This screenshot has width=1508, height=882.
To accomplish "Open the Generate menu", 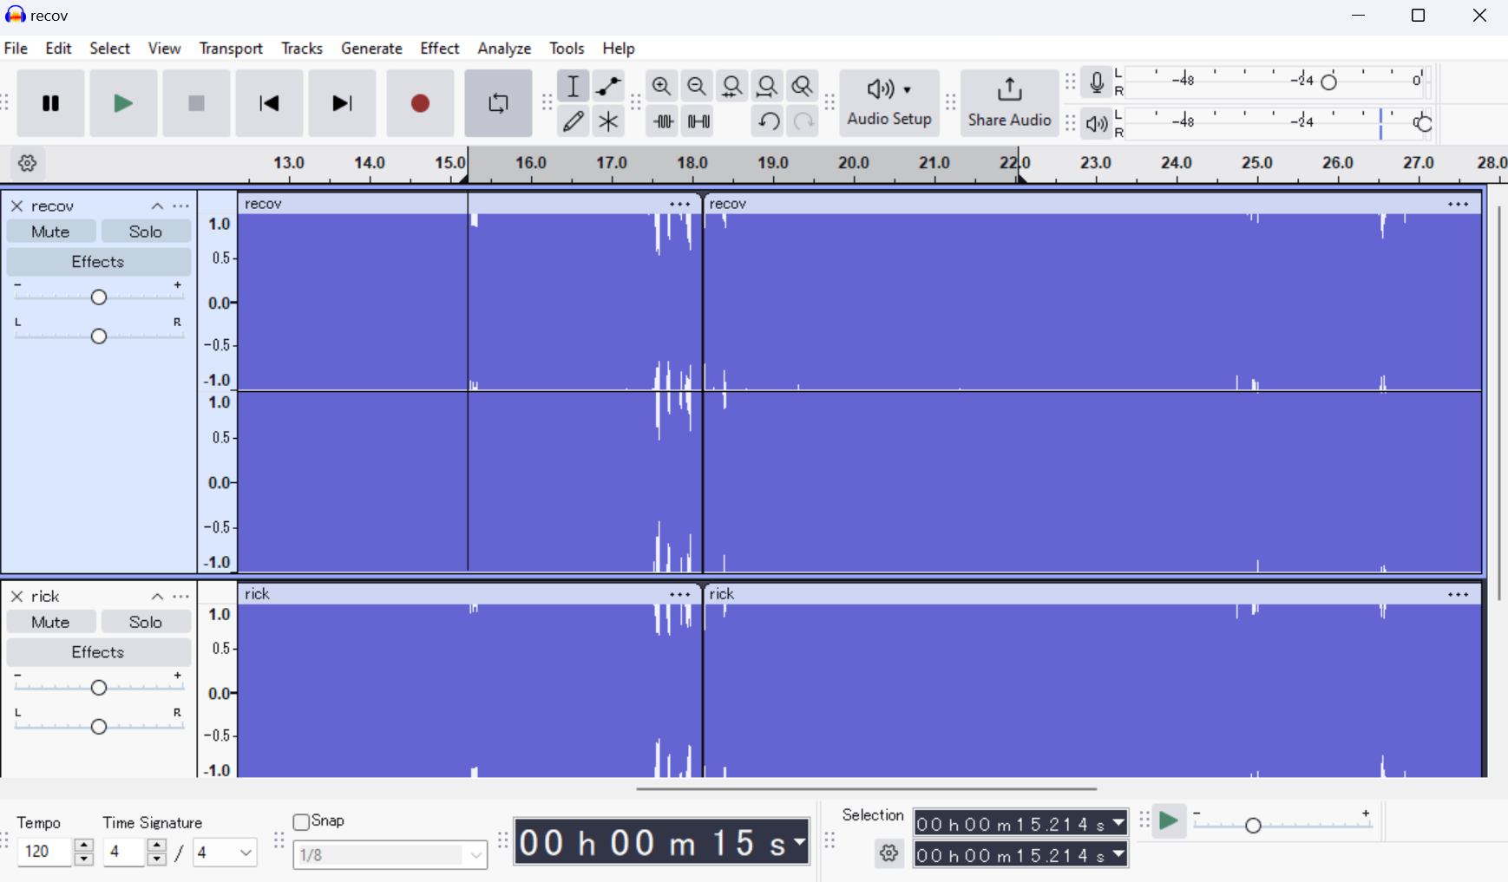I will click(371, 49).
